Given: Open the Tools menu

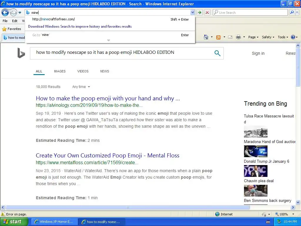Looking at the screenshot, I should [x=283, y=37].
